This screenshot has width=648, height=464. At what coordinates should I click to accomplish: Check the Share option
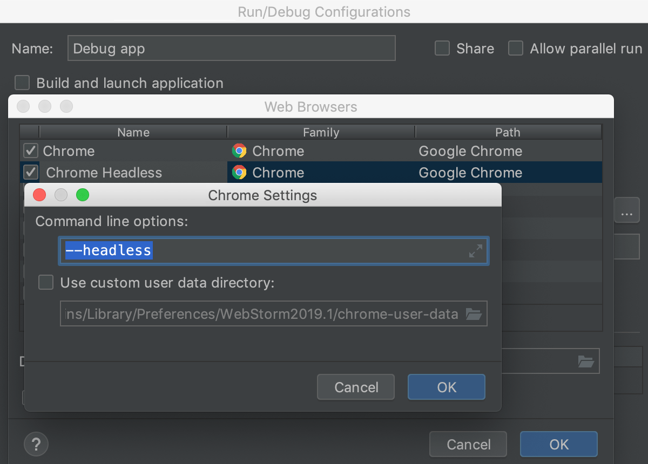point(442,48)
